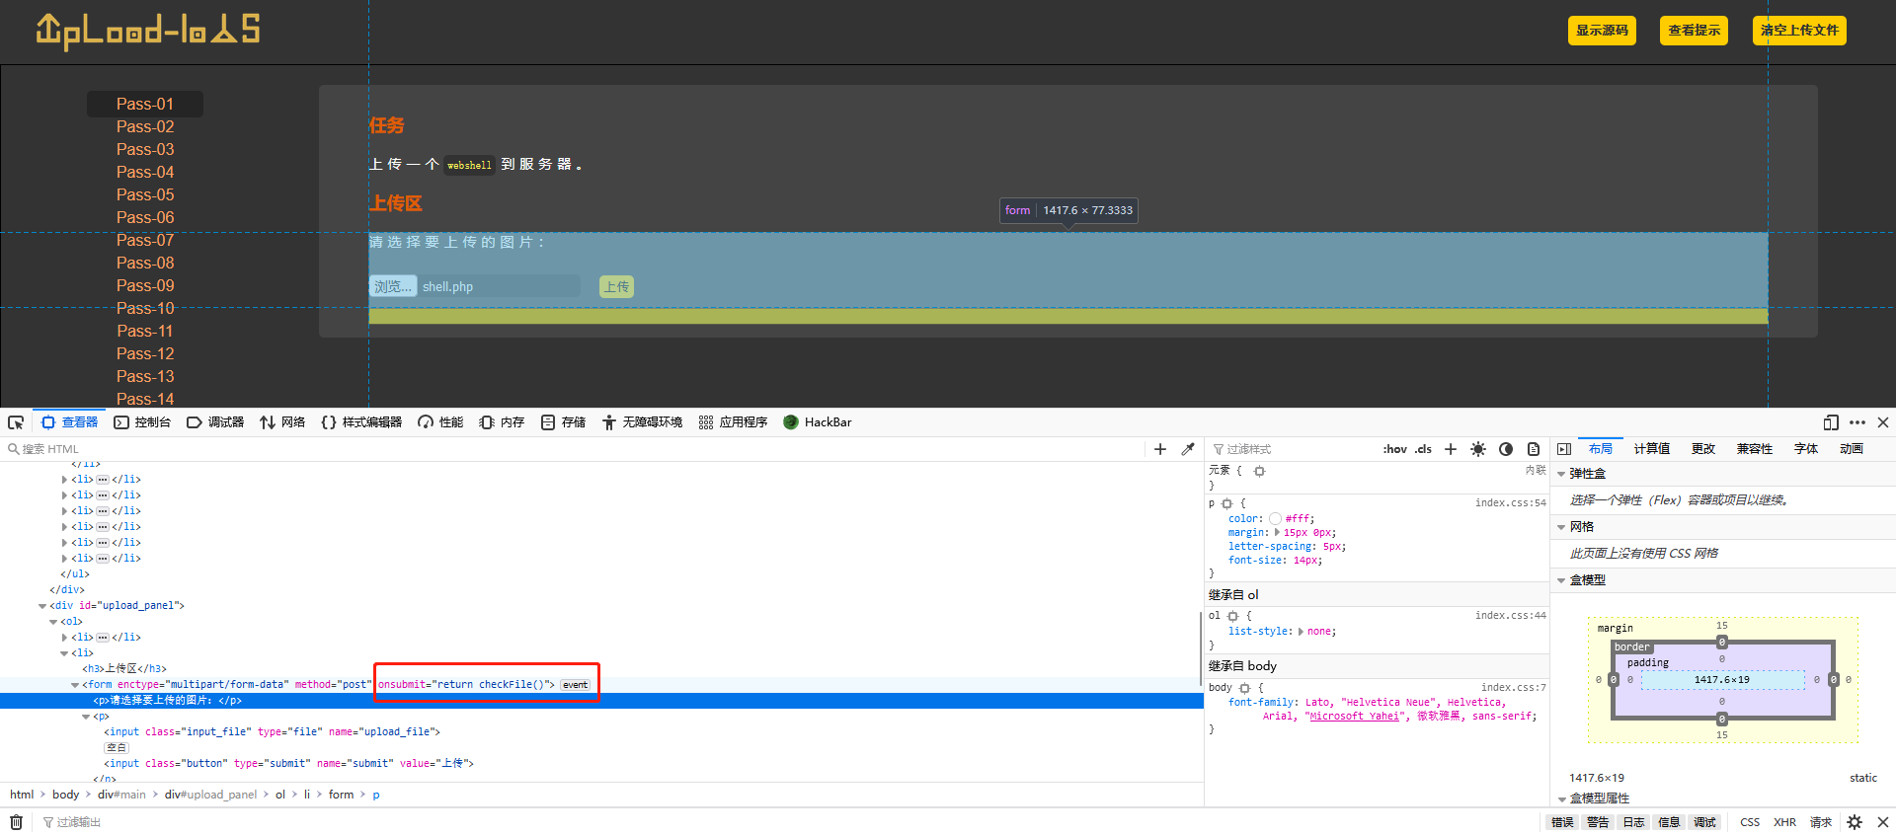Collapse the 盒模型属性 section

[1561, 798]
